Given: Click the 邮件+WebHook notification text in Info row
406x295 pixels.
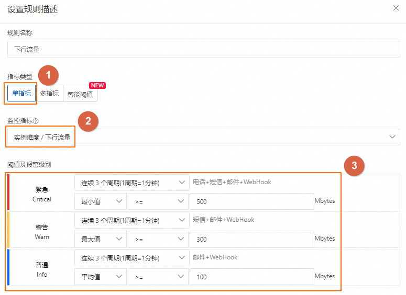Looking at the screenshot, I should click(x=215, y=257).
